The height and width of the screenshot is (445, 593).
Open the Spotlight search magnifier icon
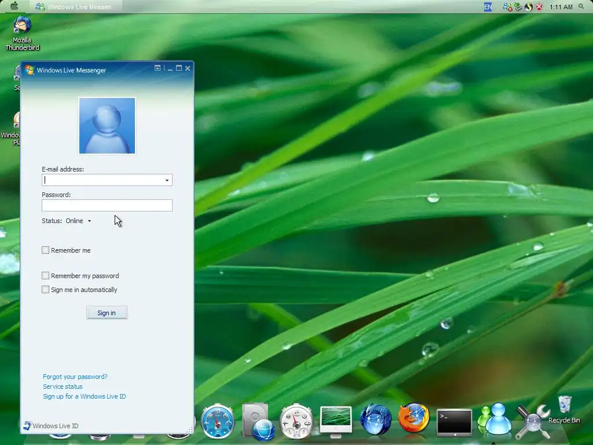[581, 6]
